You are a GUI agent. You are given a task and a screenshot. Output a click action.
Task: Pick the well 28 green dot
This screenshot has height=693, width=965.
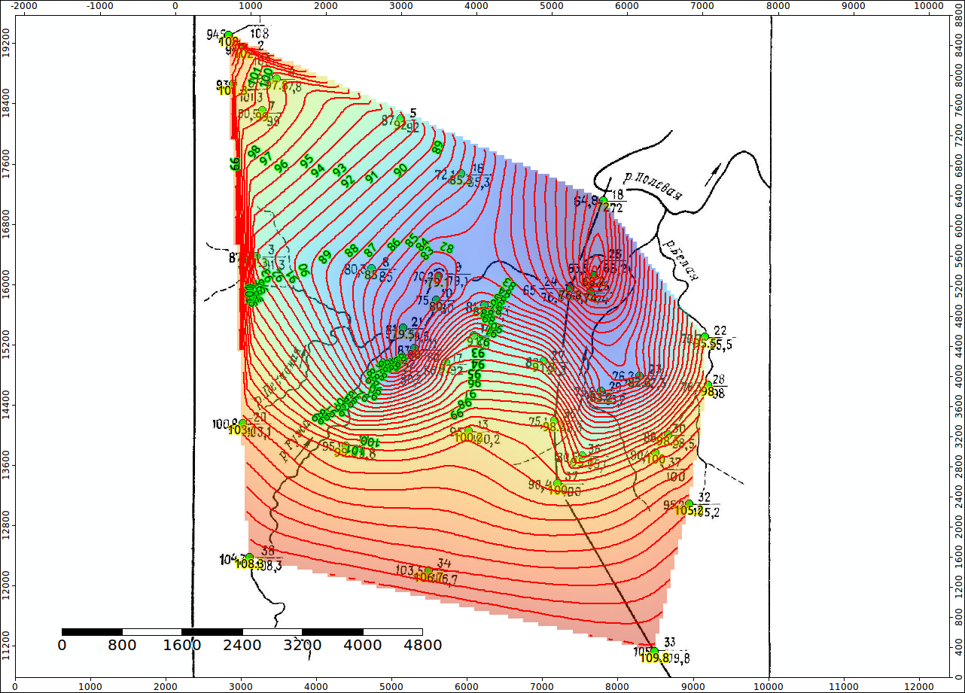(708, 385)
